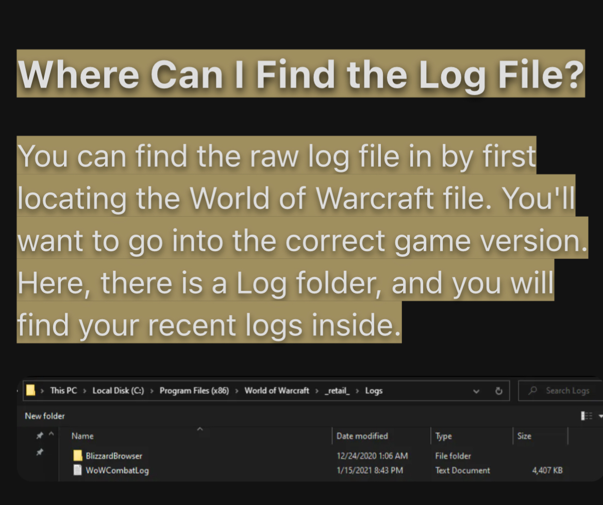The width and height of the screenshot is (603, 505).
Task: Sort by Date modified column header
Action: point(362,436)
